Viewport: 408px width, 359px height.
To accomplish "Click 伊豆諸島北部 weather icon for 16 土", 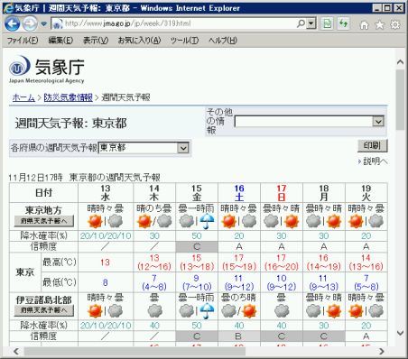I will point(239,311).
